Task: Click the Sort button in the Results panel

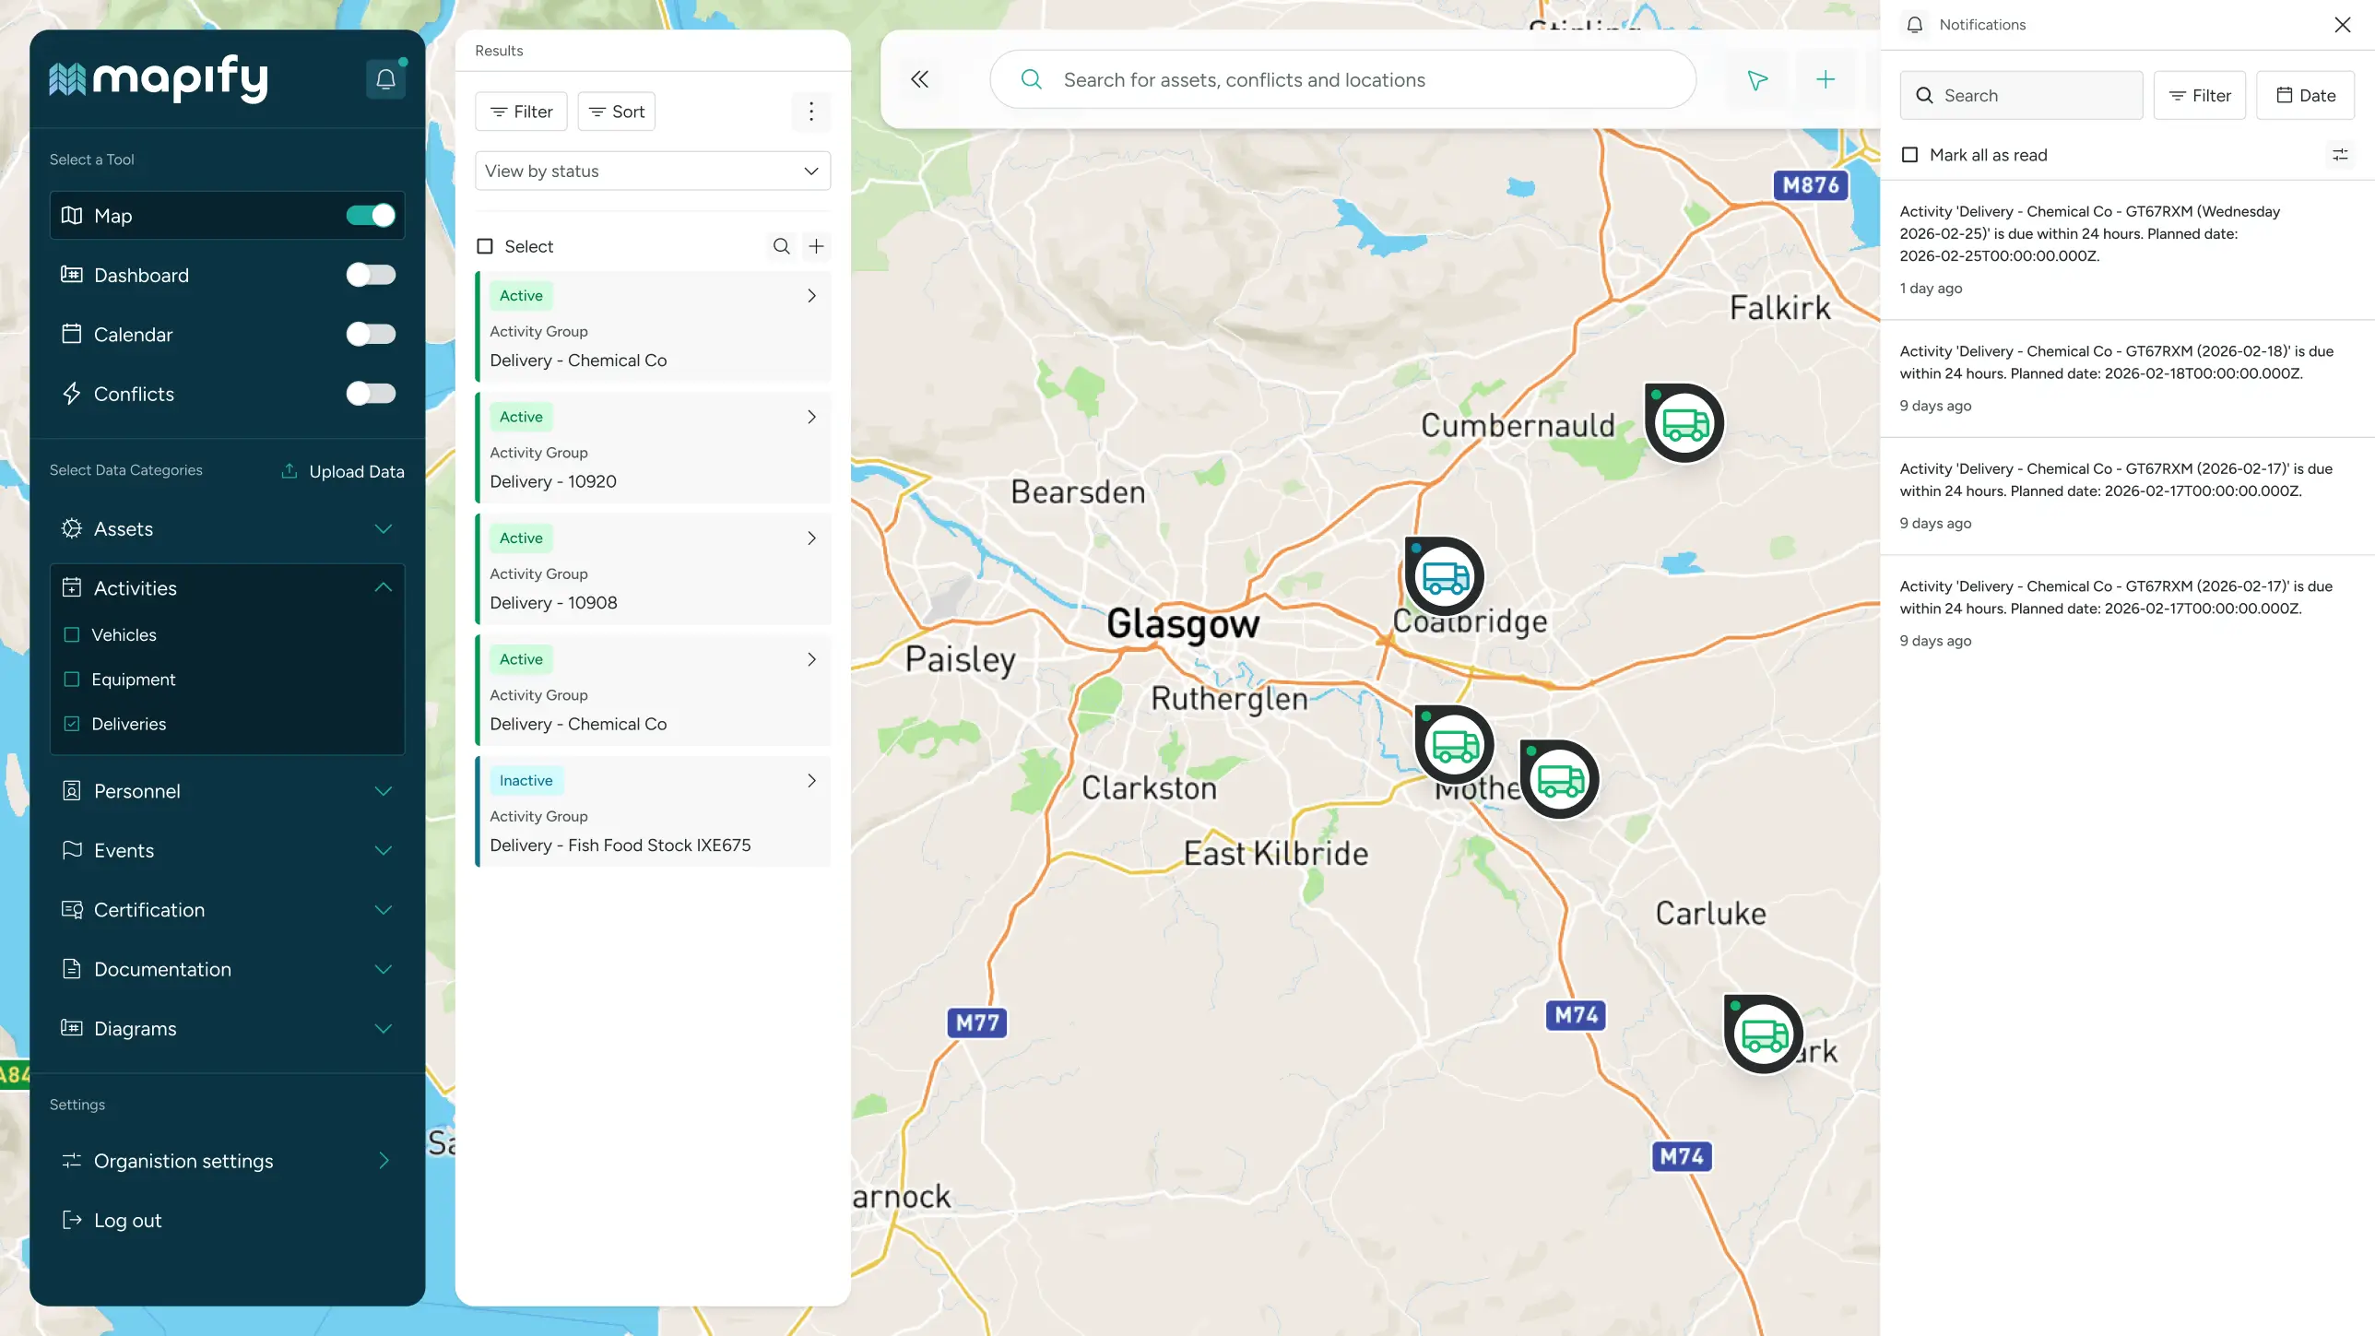Action: 616,111
